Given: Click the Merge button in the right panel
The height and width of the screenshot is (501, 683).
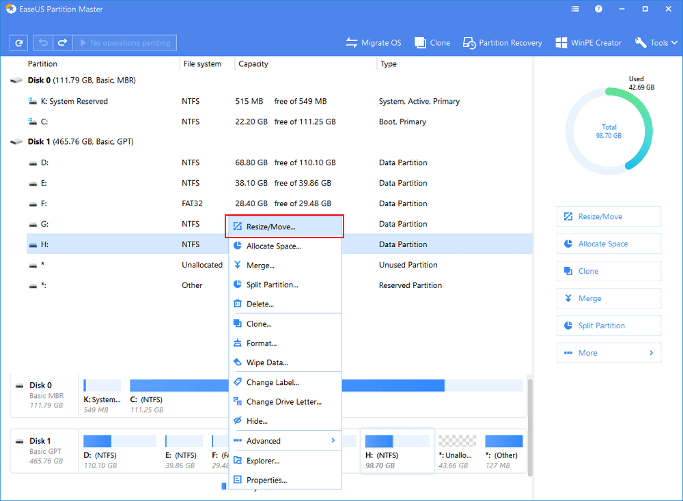Looking at the screenshot, I should (x=609, y=298).
